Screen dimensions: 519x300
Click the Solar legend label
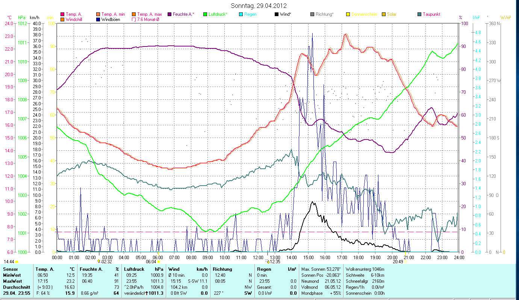[392, 15]
